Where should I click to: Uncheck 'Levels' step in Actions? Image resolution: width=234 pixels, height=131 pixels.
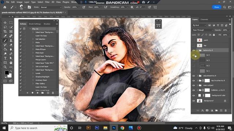20,74
